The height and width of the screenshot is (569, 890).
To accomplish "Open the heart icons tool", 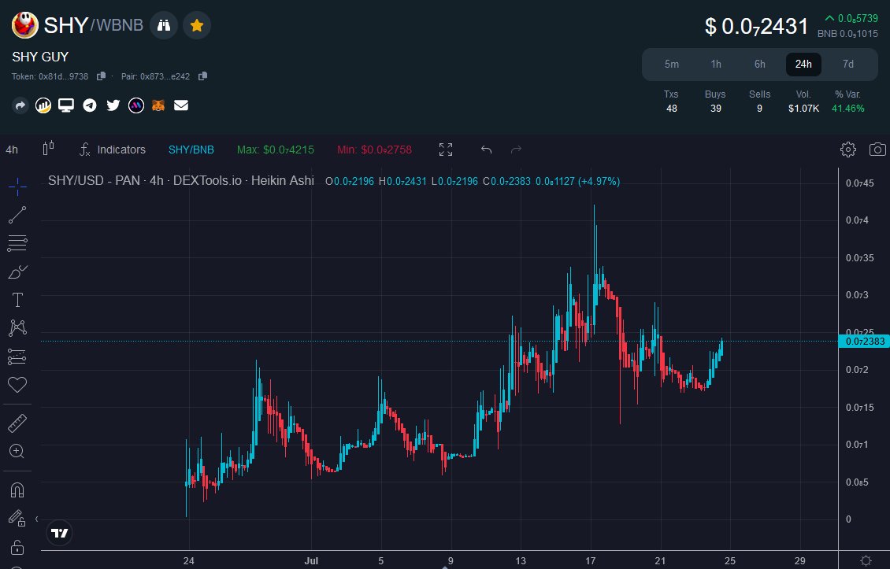I will (17, 385).
